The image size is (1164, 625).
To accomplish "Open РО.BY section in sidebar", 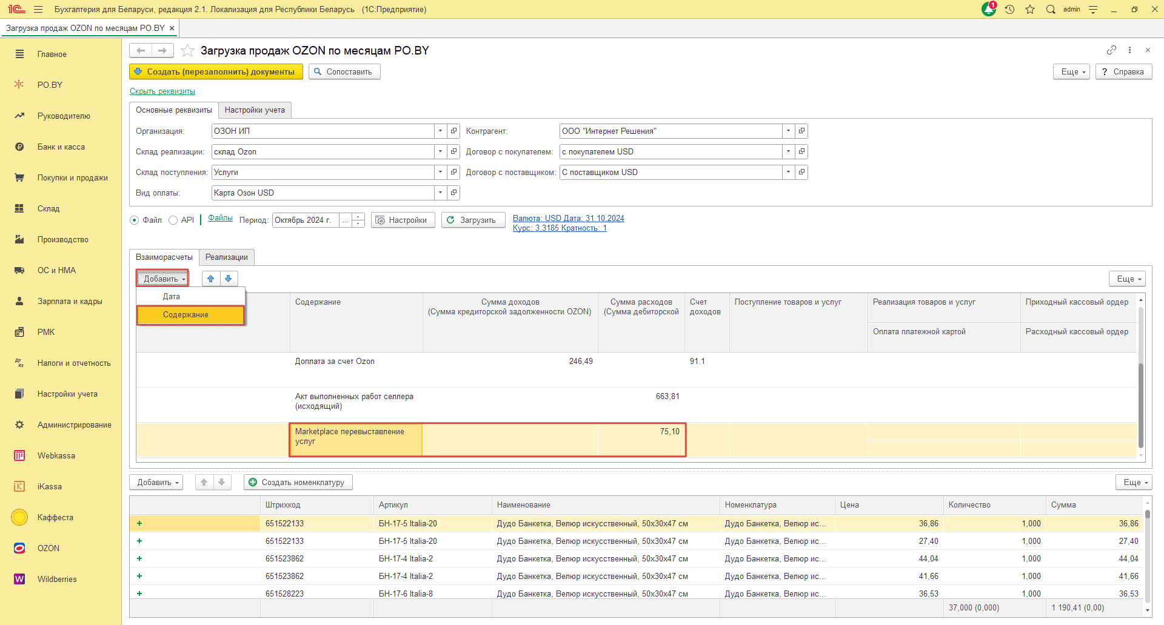I will [50, 85].
